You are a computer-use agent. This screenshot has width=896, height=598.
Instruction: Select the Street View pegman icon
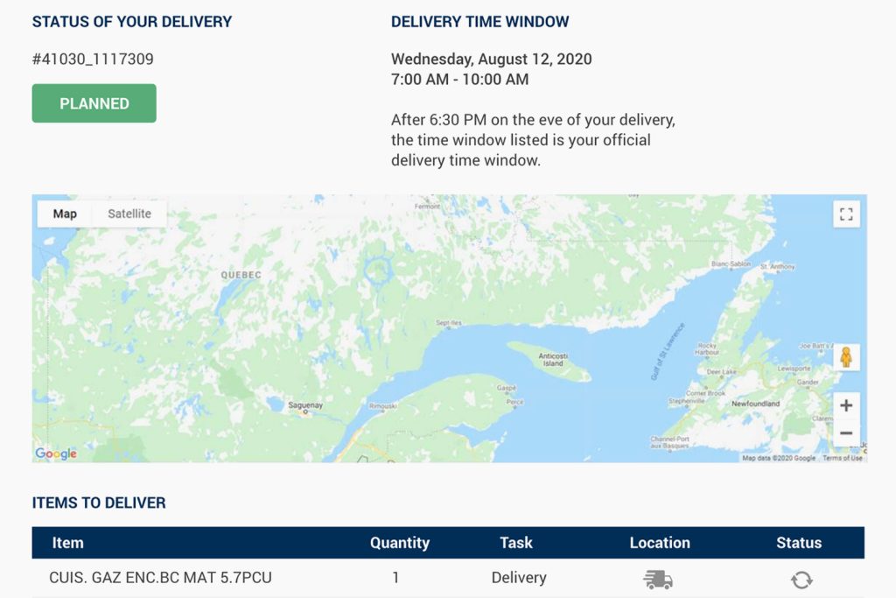coord(845,357)
